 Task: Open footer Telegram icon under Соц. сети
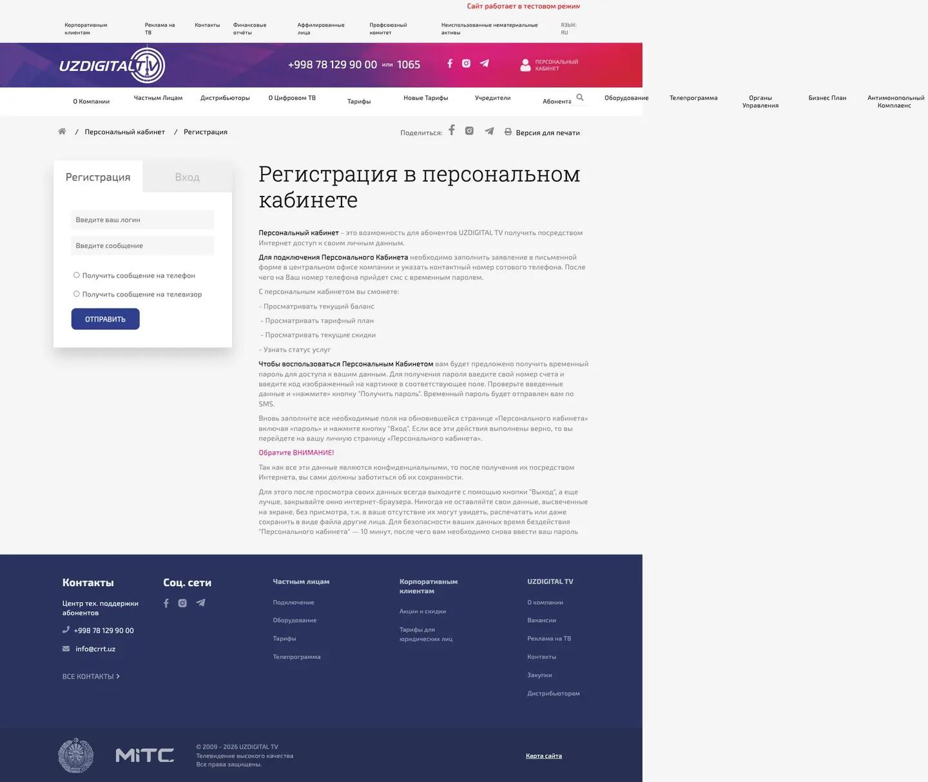200,603
